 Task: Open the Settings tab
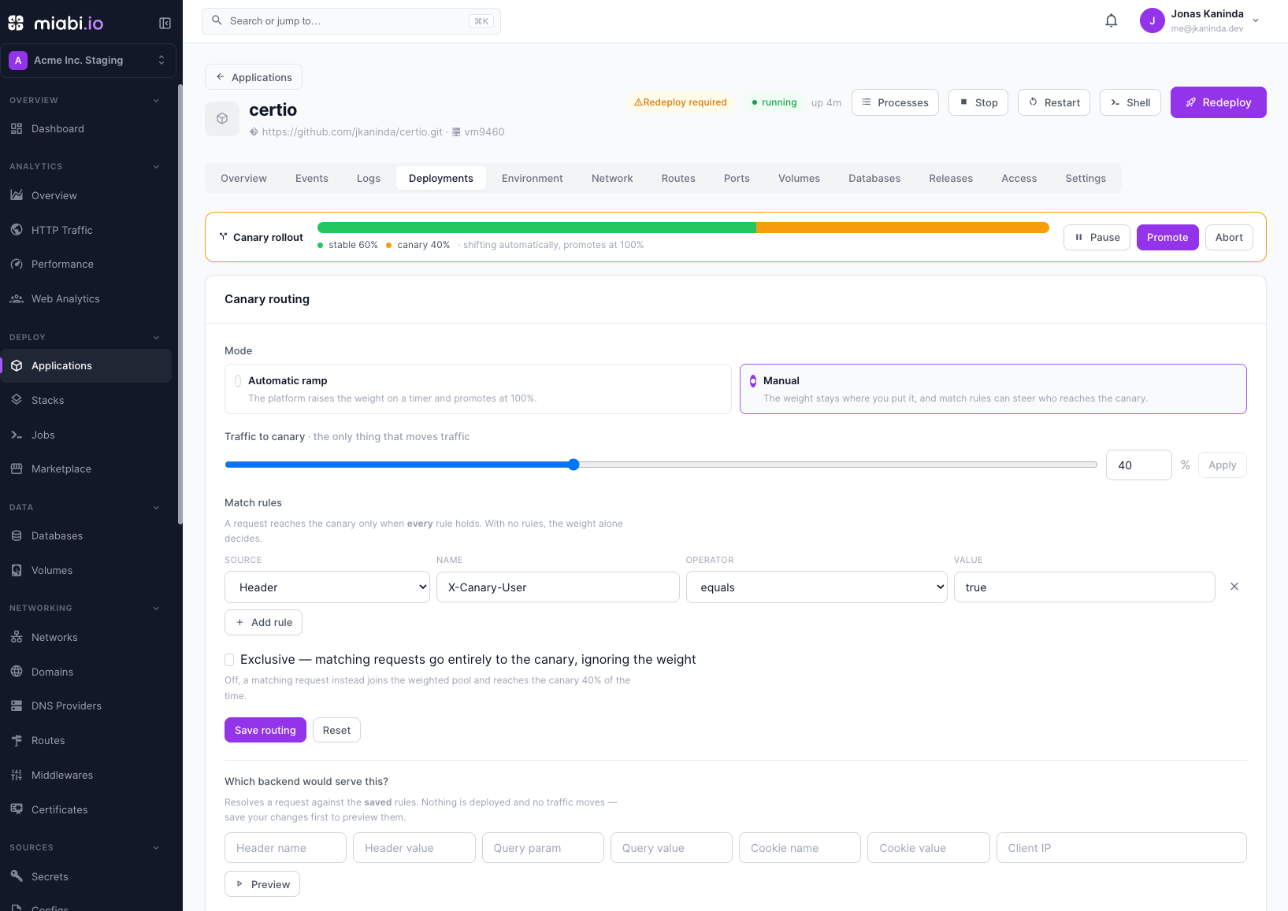(x=1086, y=179)
